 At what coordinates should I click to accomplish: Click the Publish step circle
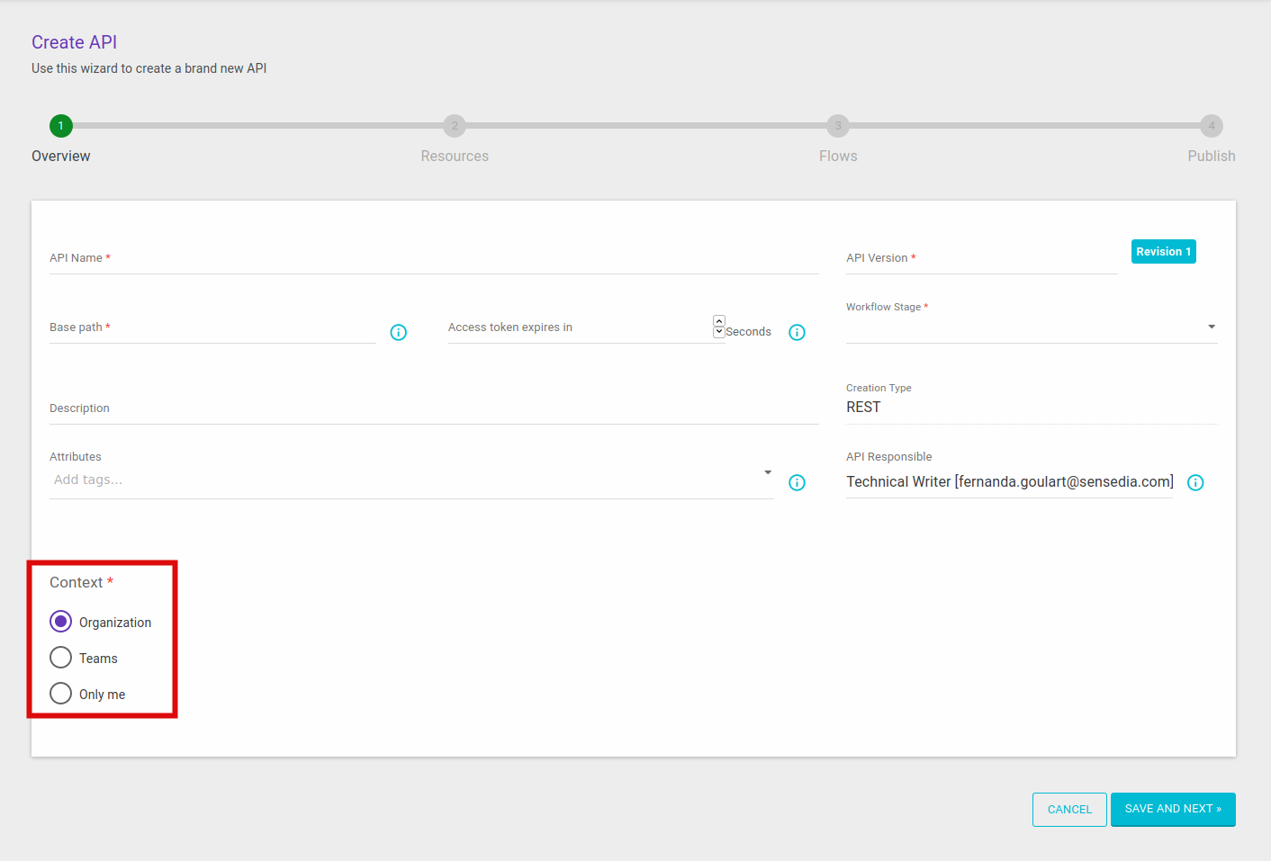tap(1211, 126)
